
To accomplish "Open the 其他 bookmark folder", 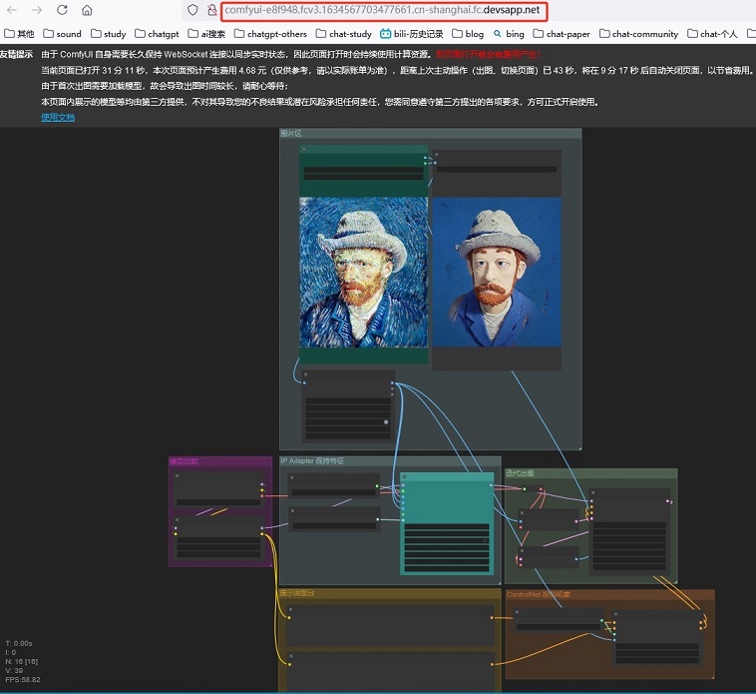I will click(x=19, y=34).
